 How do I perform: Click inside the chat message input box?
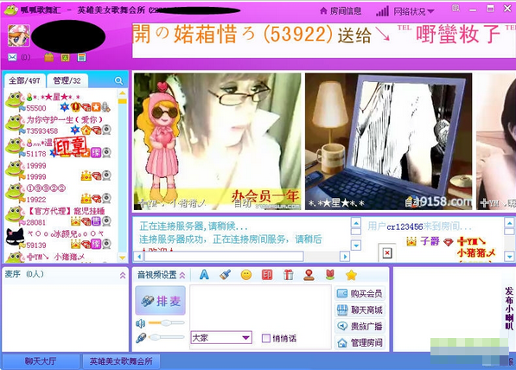[x=260, y=307]
